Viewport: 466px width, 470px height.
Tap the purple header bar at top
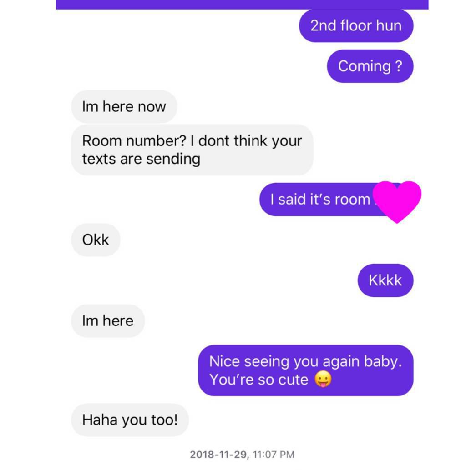[x=242, y=5]
